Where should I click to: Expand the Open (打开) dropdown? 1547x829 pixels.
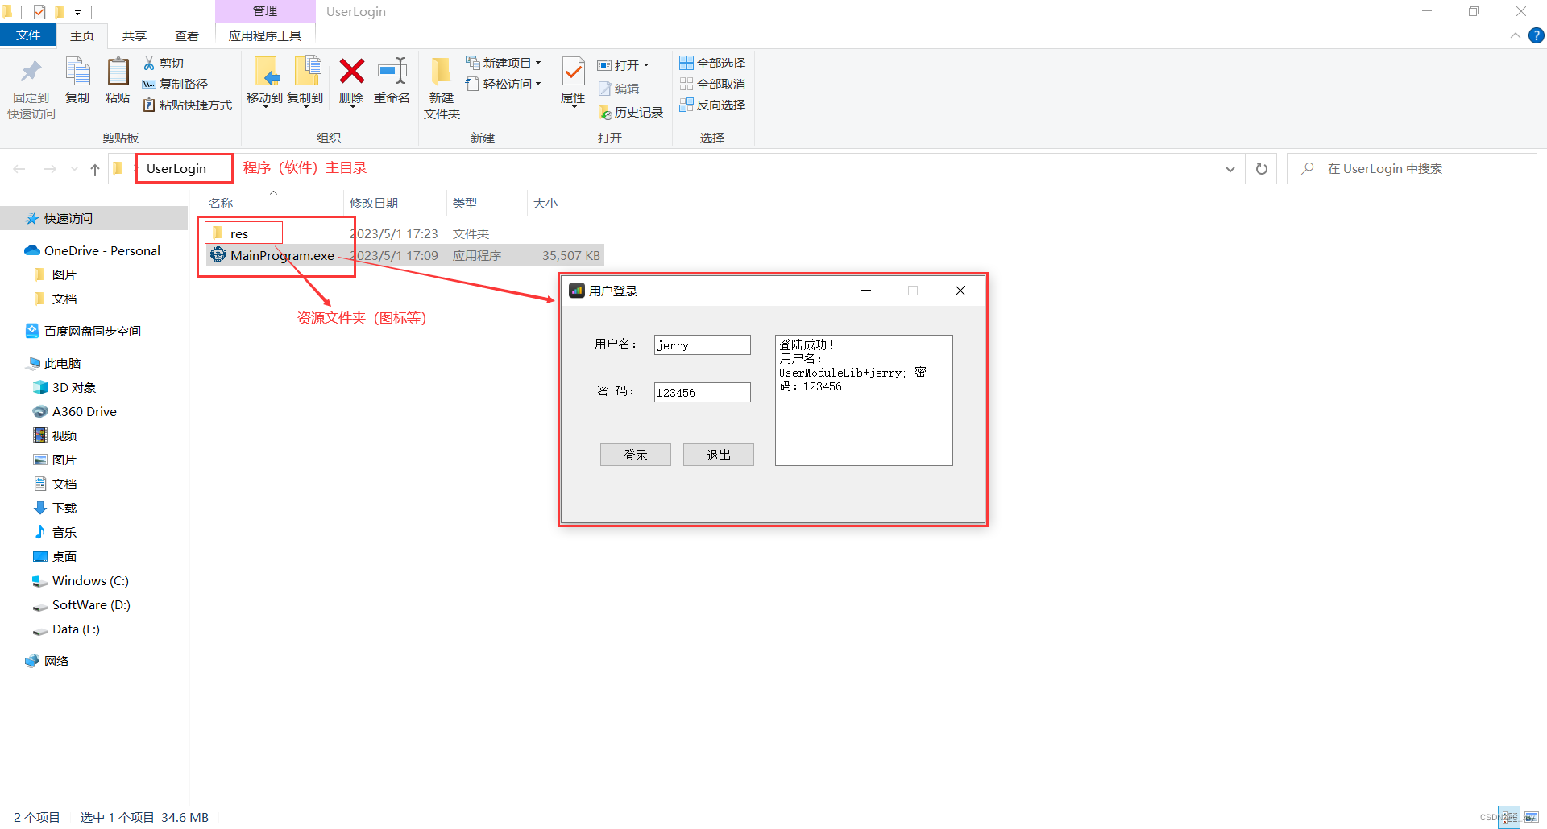click(623, 65)
